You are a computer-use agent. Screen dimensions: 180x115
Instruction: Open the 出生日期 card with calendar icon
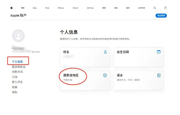click(139, 57)
